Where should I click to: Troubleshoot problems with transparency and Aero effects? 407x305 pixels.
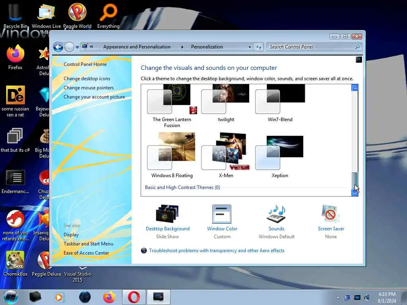point(217,251)
